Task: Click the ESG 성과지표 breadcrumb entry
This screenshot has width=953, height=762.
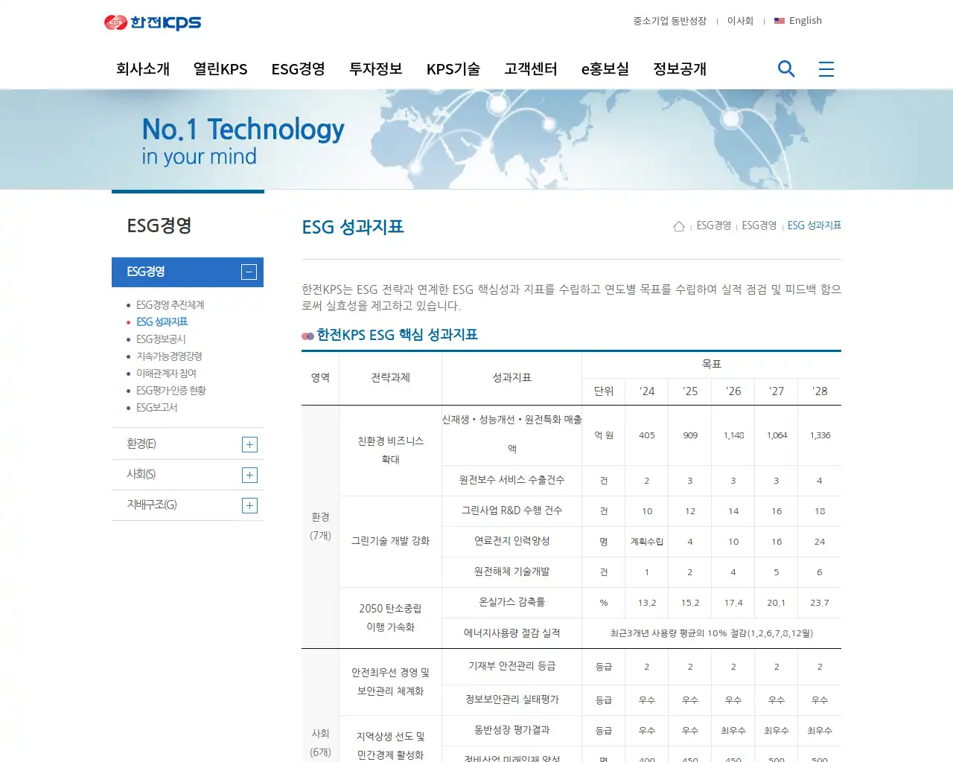Action: (815, 225)
